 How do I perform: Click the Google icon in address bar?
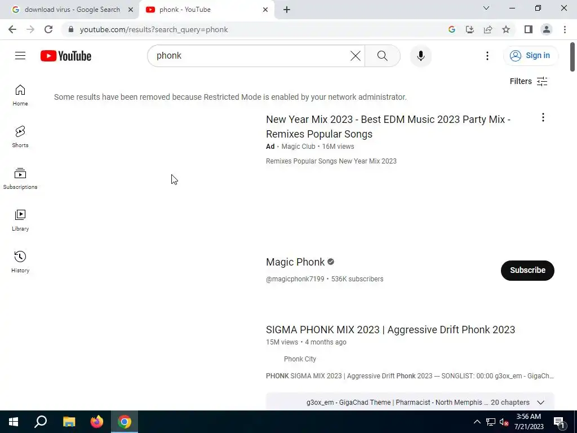[x=451, y=29]
